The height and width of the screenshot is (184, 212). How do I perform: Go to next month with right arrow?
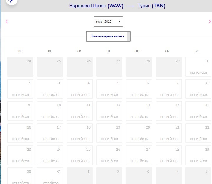210,22
